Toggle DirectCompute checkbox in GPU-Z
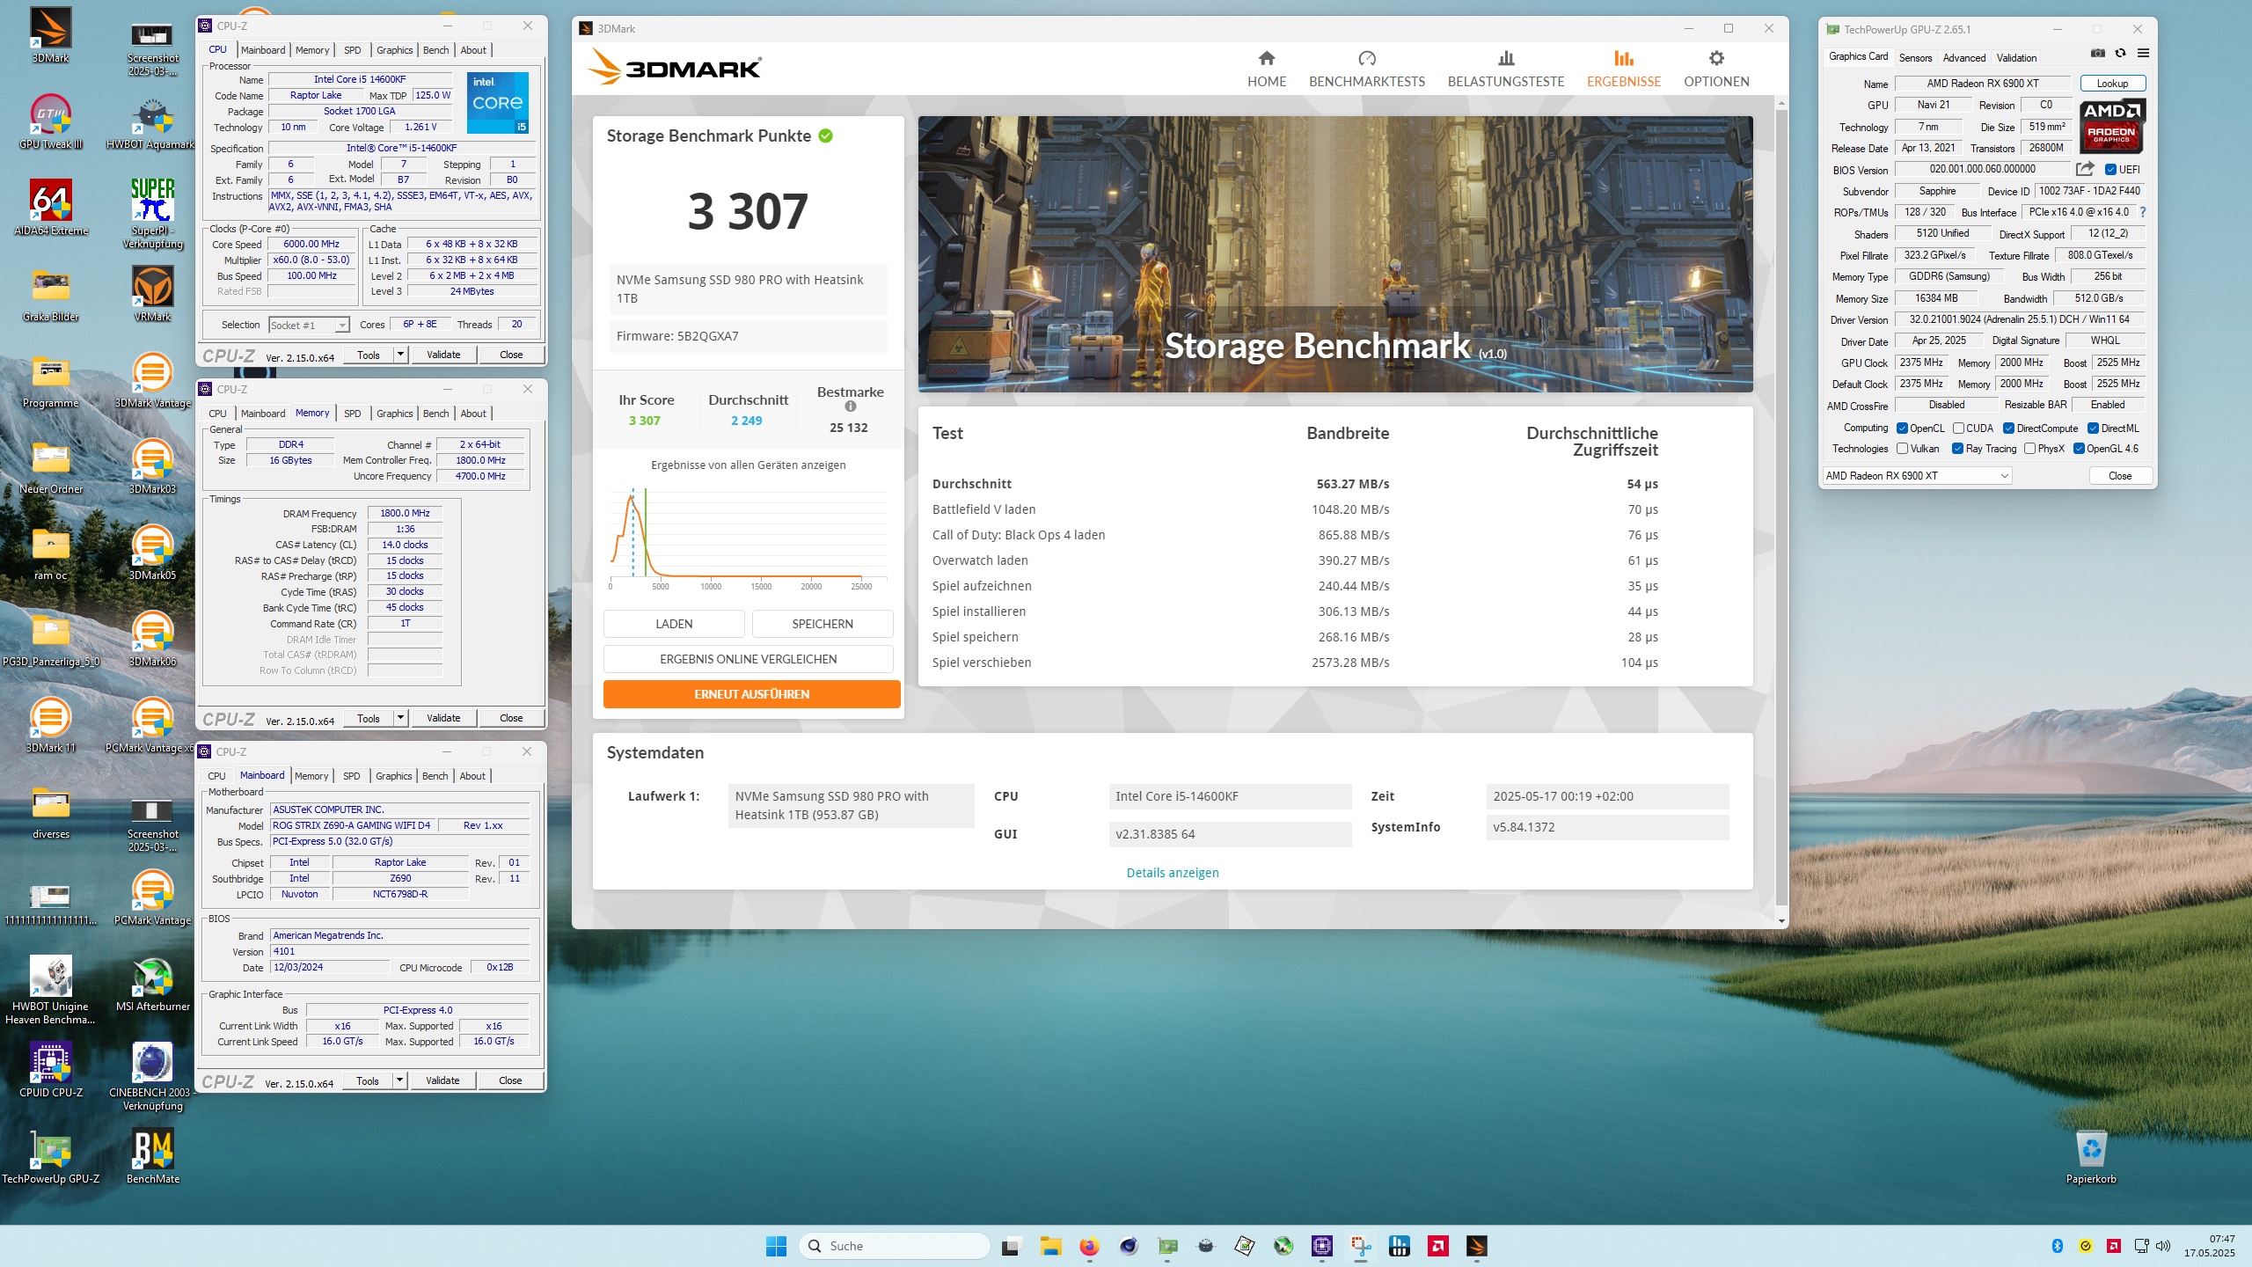2252x1267 pixels. 2008,428
